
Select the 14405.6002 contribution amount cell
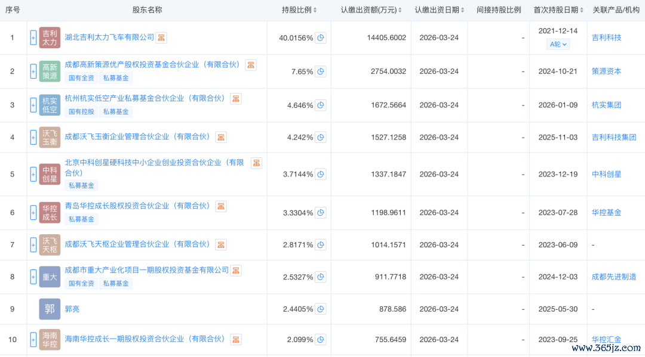pyautogui.click(x=371, y=38)
